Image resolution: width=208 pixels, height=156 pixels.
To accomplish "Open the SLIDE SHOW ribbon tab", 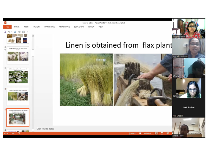I will pyautogui.click(x=79, y=27).
